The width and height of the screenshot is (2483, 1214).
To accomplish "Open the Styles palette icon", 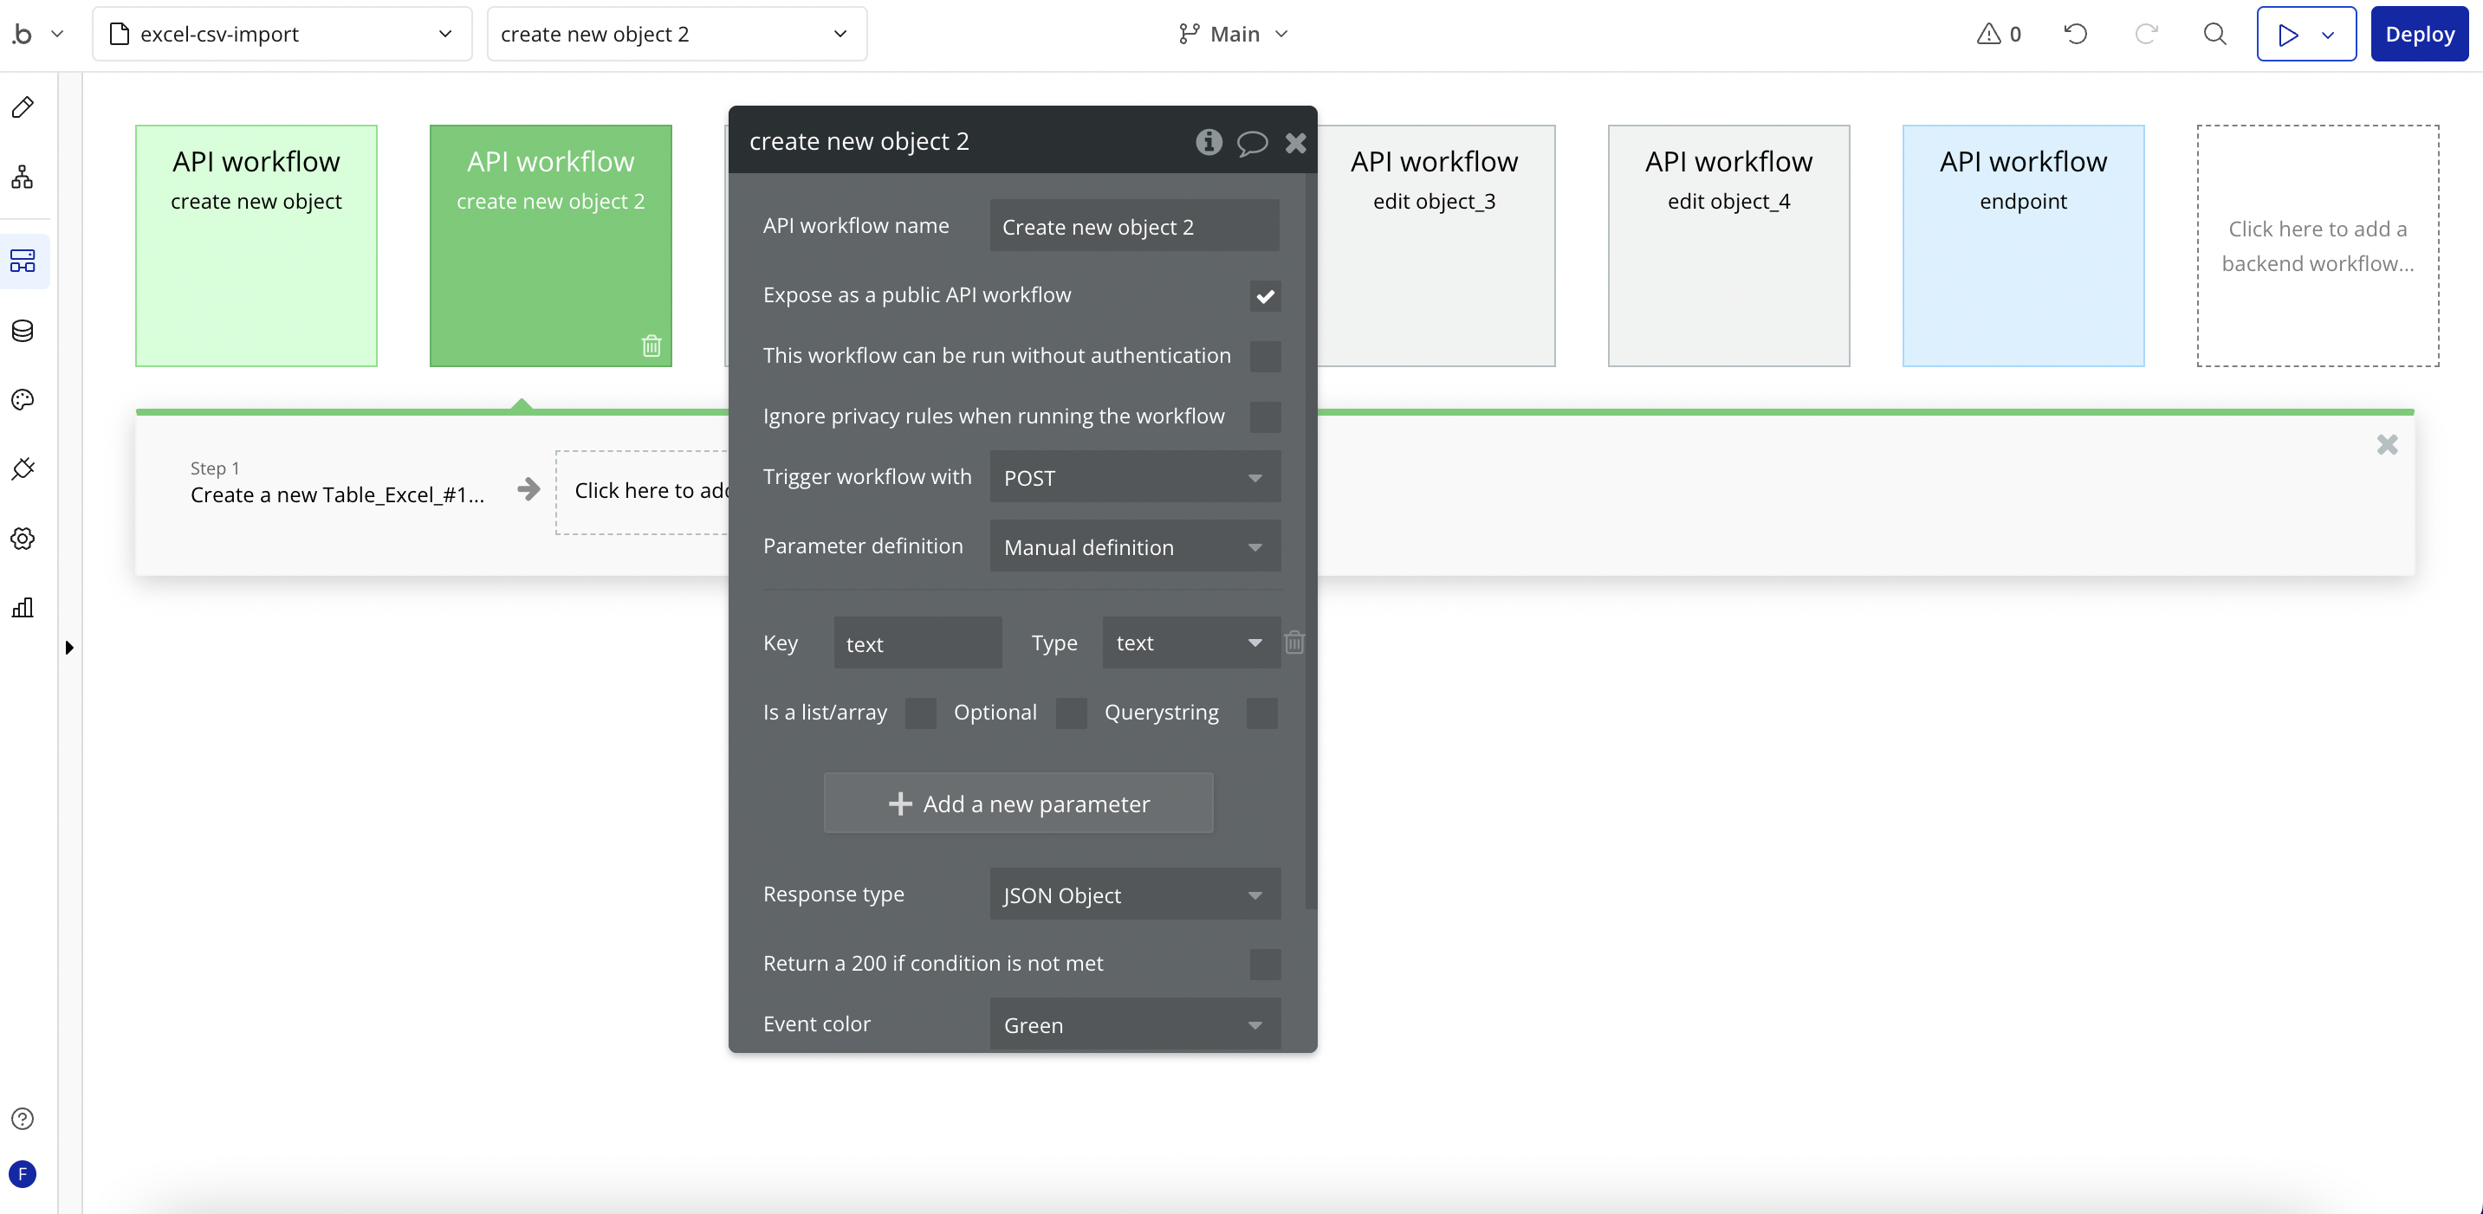I will [23, 400].
